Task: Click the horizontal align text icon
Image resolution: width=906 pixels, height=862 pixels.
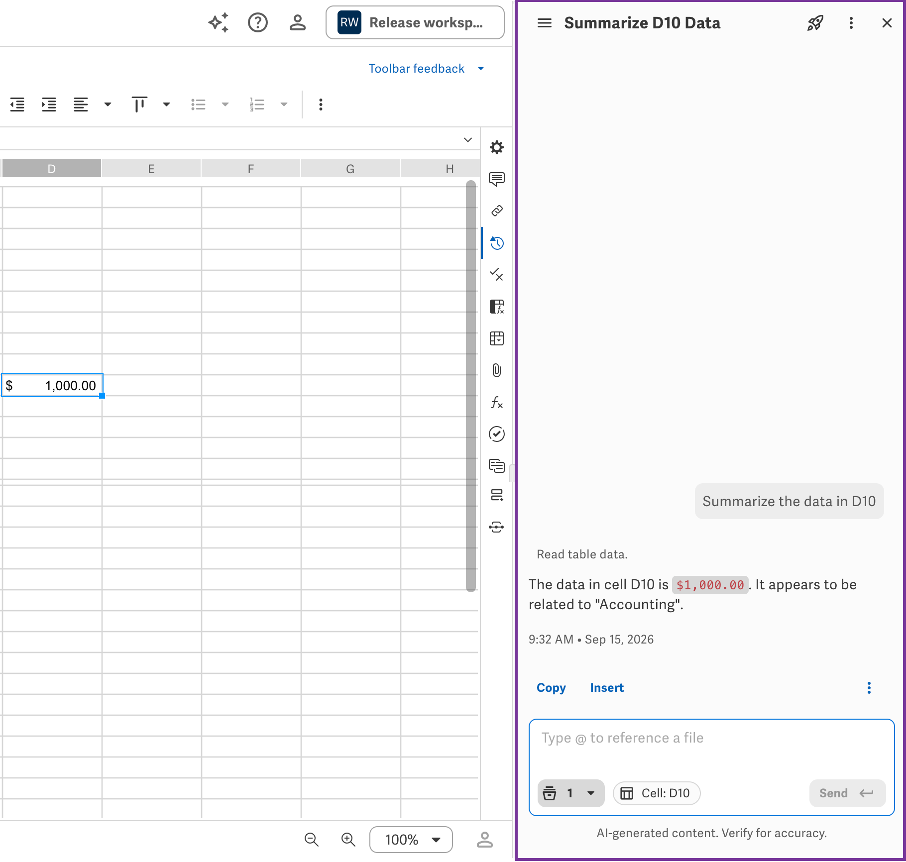Action: click(x=81, y=105)
